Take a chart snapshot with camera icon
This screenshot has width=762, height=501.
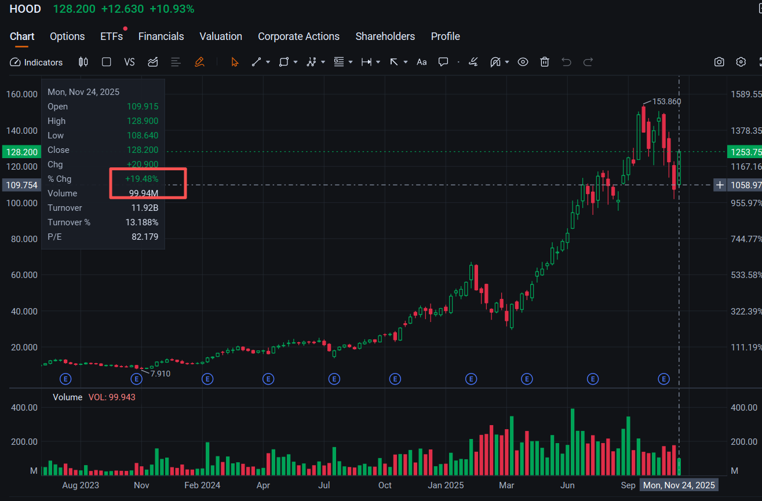[719, 62]
